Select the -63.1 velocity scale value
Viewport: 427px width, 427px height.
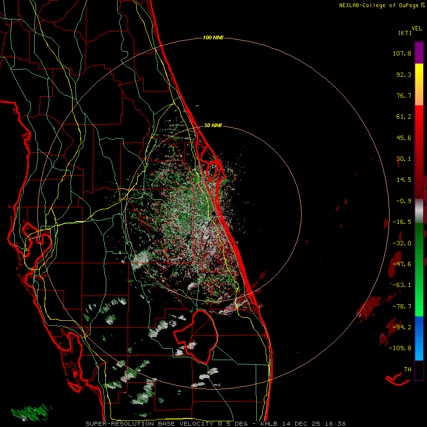[402, 285]
